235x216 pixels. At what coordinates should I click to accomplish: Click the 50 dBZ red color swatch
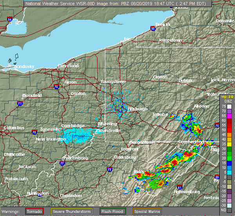229,130
